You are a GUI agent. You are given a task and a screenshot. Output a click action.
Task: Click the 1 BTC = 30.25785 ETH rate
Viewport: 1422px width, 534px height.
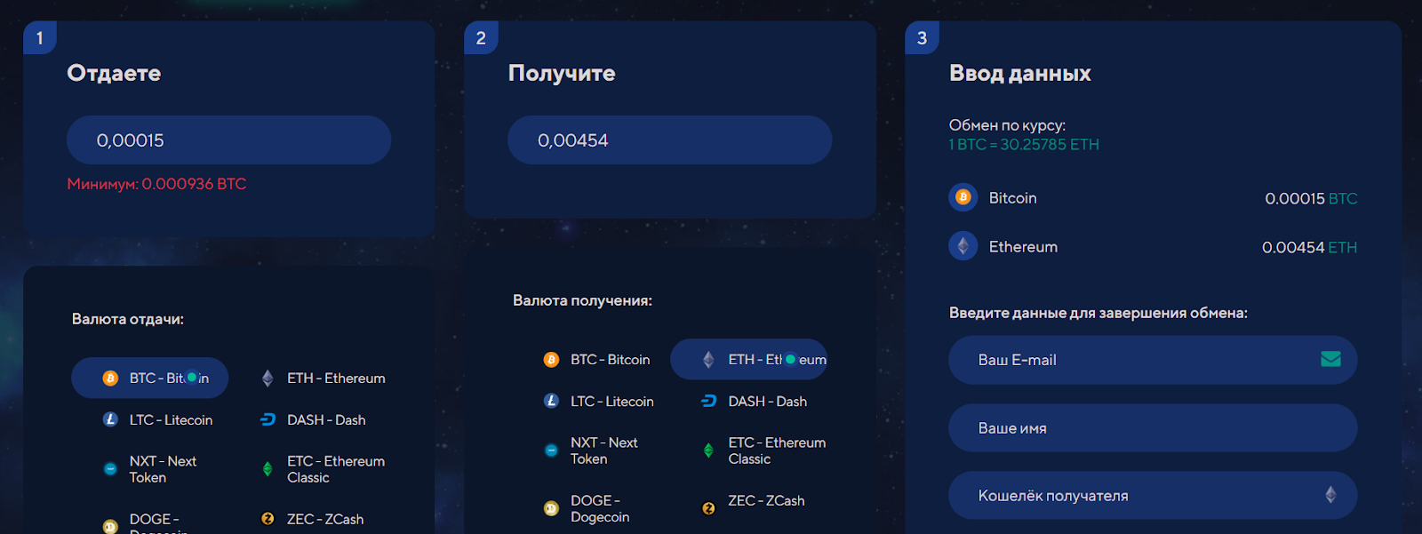[1024, 145]
